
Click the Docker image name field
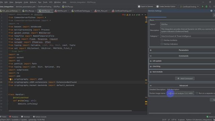click(x=180, y=93)
